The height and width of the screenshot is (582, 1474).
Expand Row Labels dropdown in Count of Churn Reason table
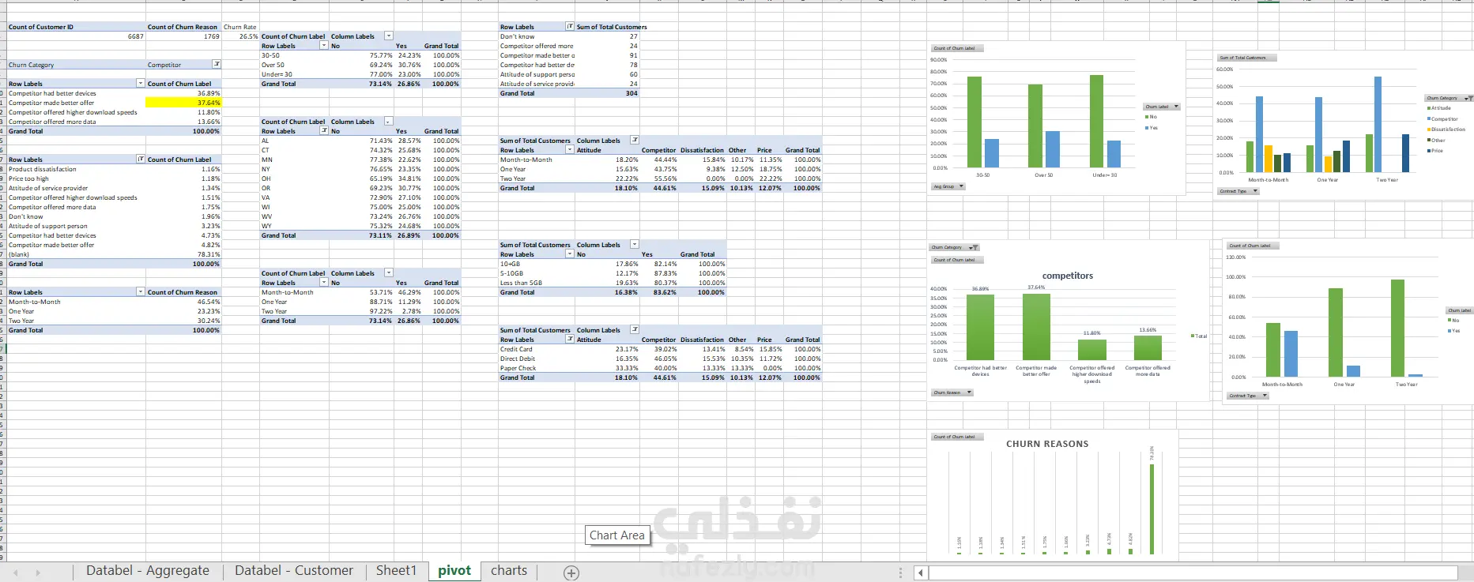coord(141,292)
